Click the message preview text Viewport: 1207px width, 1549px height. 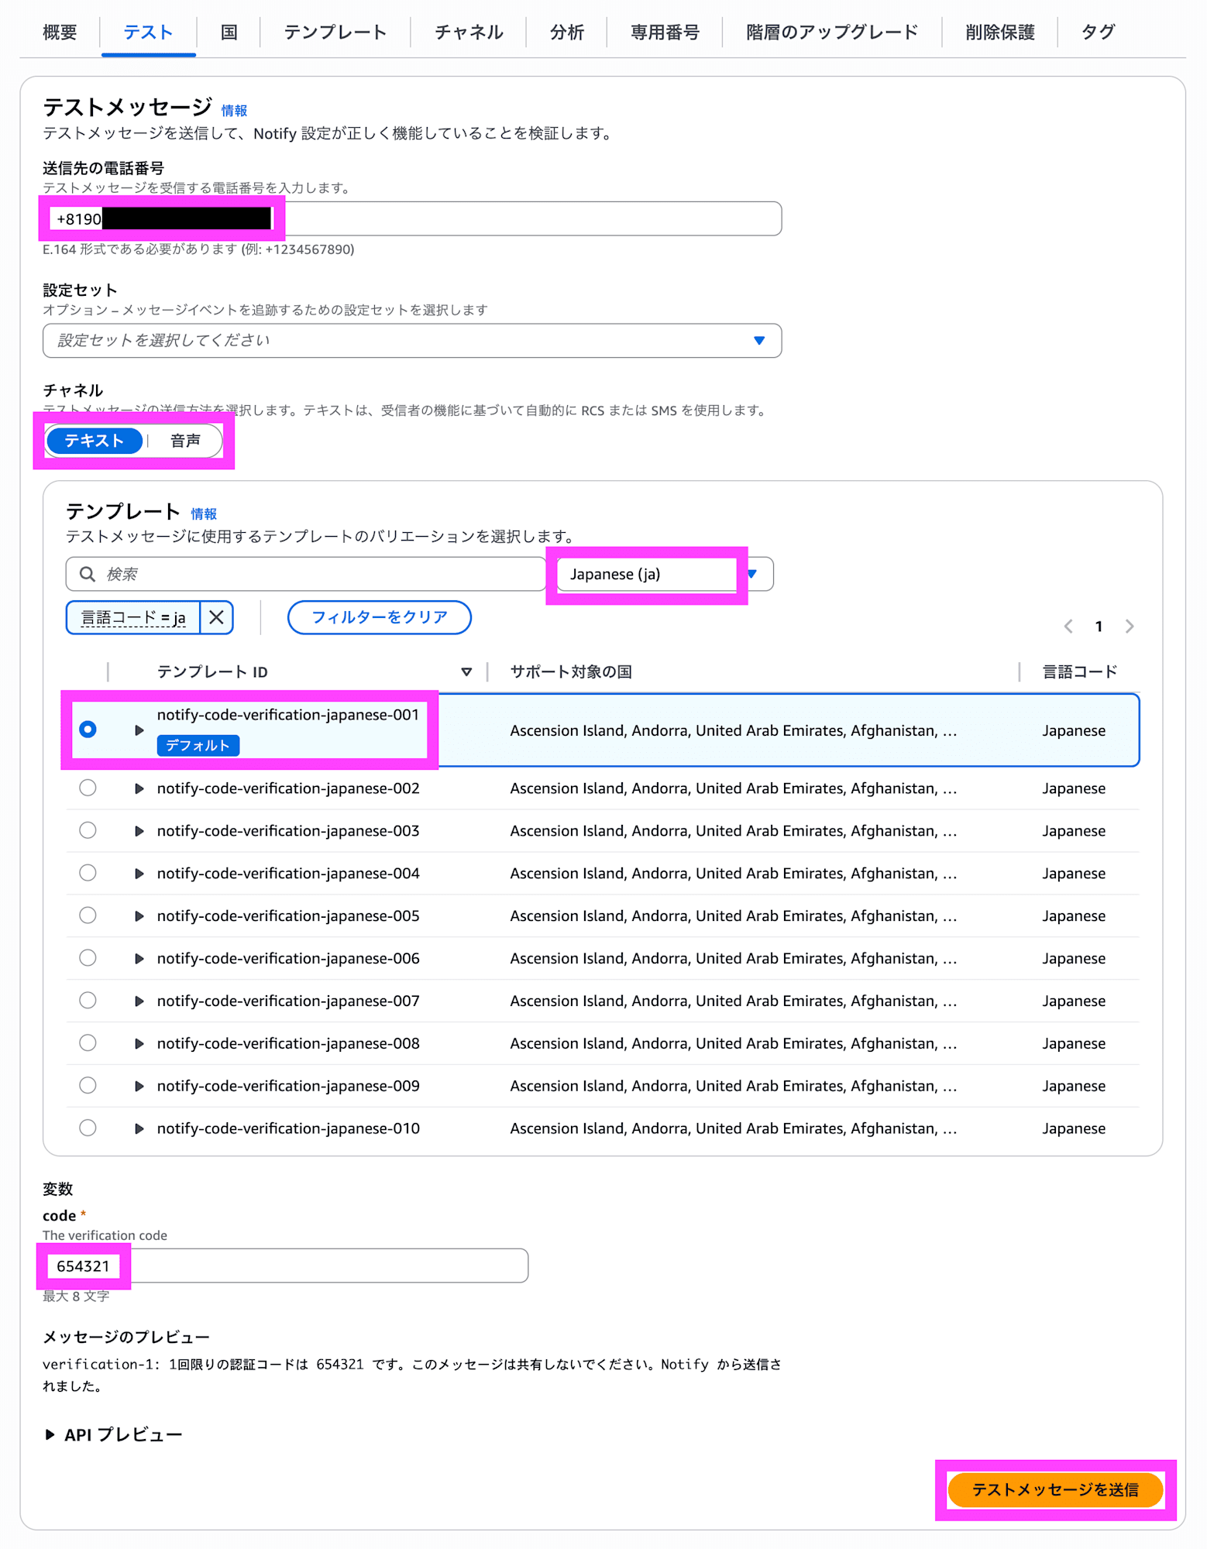(x=412, y=1375)
